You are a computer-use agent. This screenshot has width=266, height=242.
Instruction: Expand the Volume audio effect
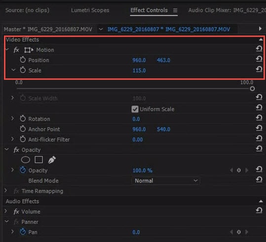[x=6, y=211]
